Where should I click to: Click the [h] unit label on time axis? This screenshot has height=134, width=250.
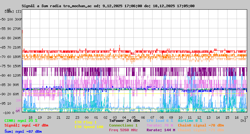coord(243,120)
